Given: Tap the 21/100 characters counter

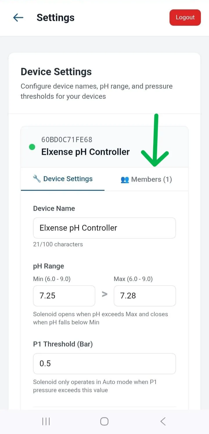Looking at the screenshot, I should 58,244.
